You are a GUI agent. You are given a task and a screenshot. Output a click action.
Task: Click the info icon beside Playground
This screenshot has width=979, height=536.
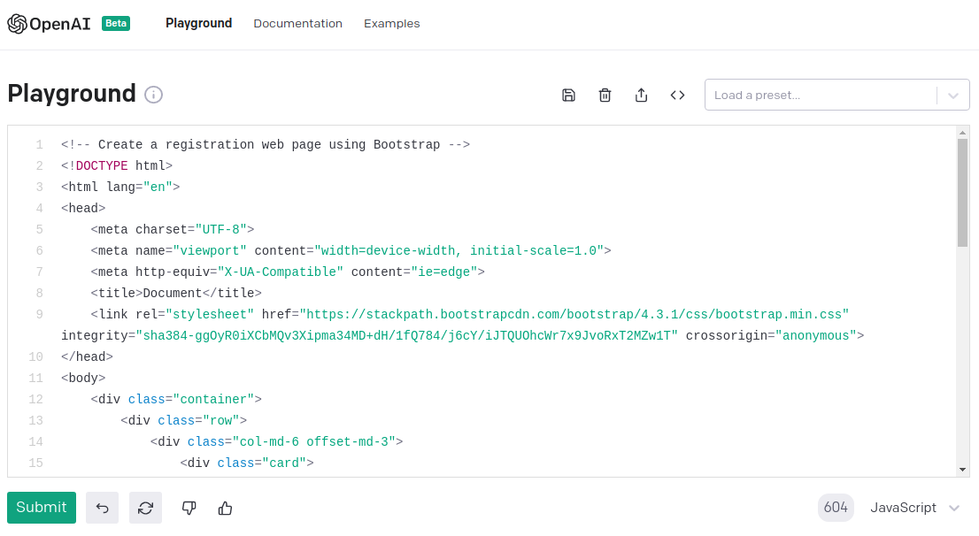point(153,95)
